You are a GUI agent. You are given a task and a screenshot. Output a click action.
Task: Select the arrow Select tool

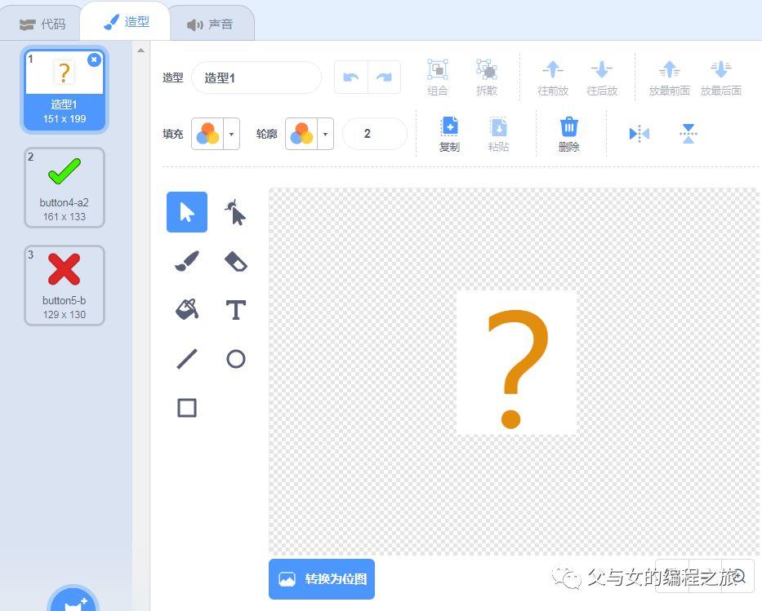(186, 212)
